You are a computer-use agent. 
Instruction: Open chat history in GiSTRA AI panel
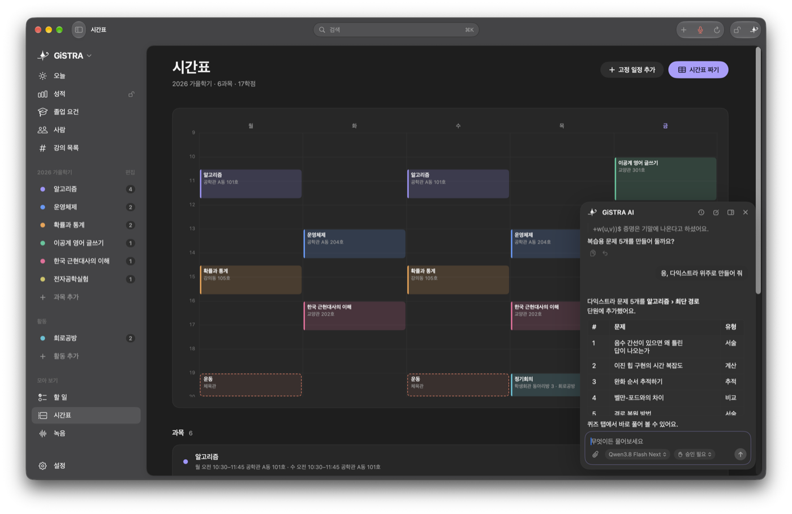pyautogui.click(x=701, y=213)
